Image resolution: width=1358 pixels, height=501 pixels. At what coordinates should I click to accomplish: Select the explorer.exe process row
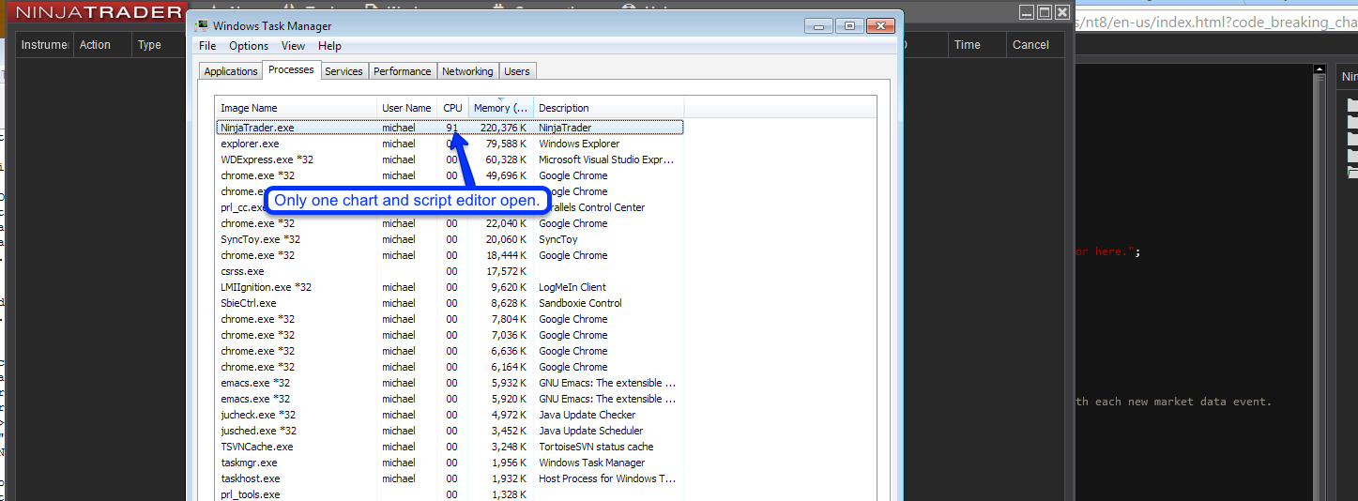[450, 144]
